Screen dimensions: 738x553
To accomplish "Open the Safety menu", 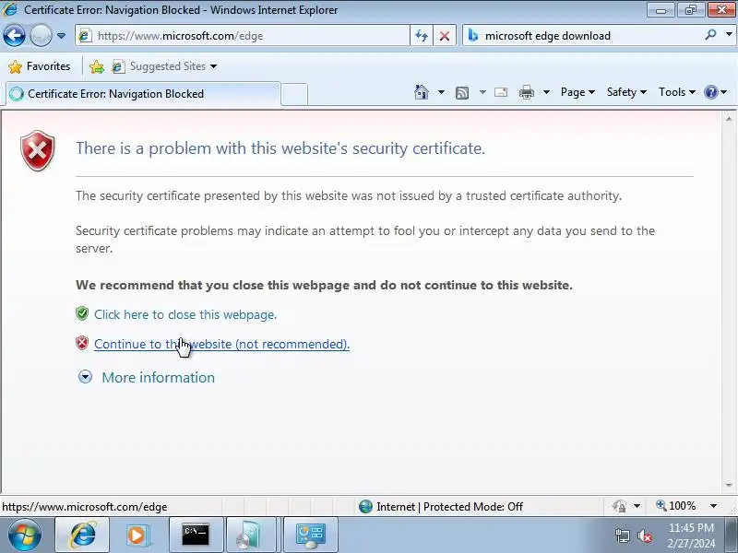I will coord(626,92).
